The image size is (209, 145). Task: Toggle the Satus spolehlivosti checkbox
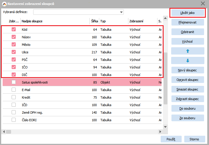pos(14,82)
